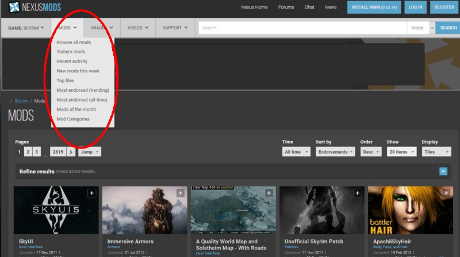Open ApachiiSkyHair thumbnail image
460x257 pixels.
coord(411,210)
